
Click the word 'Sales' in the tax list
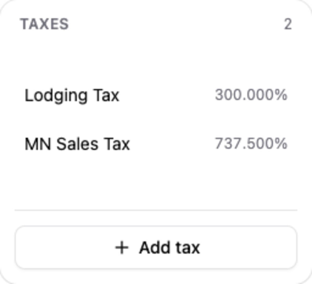click(77, 144)
